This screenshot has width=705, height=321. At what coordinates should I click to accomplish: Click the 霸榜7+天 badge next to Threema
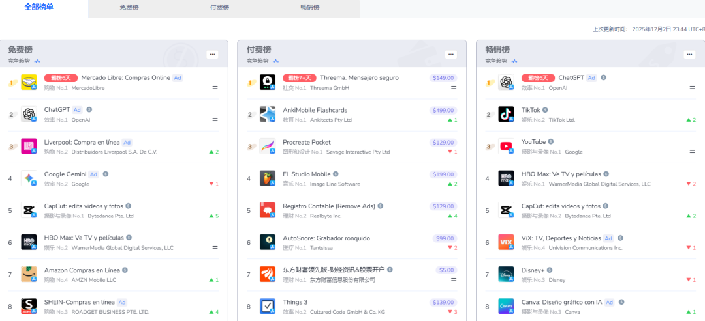pos(300,78)
